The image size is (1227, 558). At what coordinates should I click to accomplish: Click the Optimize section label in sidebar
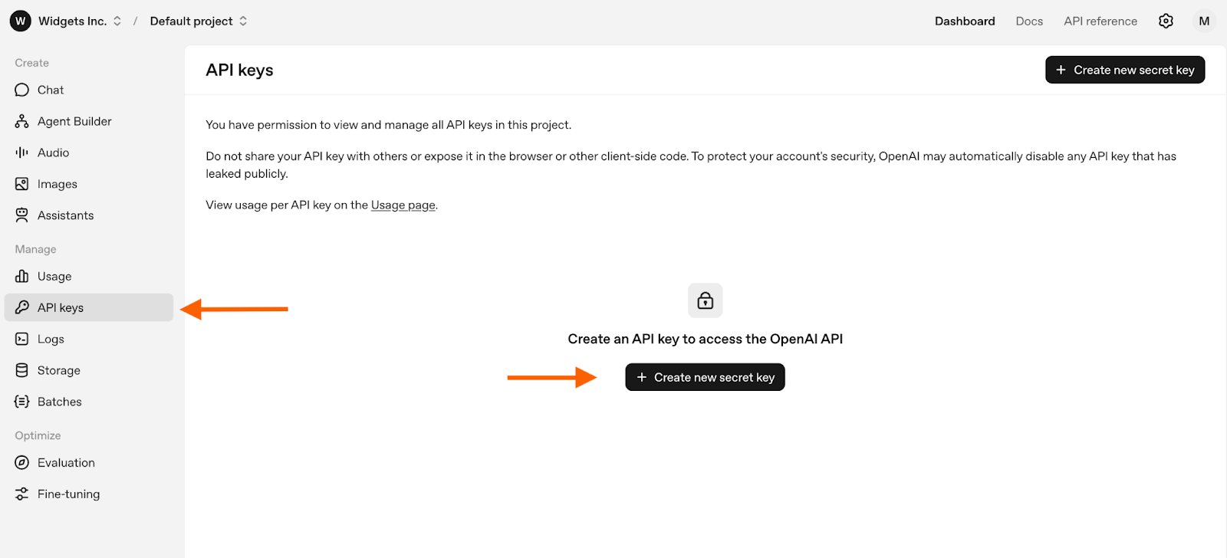38,435
